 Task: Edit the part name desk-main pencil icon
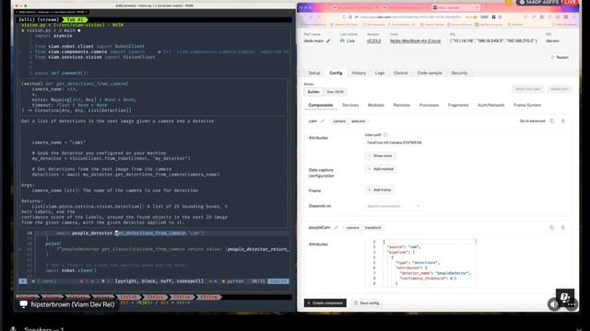pos(328,40)
